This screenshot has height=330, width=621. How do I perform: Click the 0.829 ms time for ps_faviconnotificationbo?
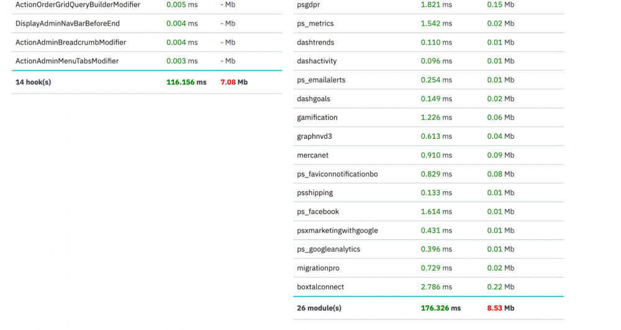pyautogui.click(x=437, y=174)
